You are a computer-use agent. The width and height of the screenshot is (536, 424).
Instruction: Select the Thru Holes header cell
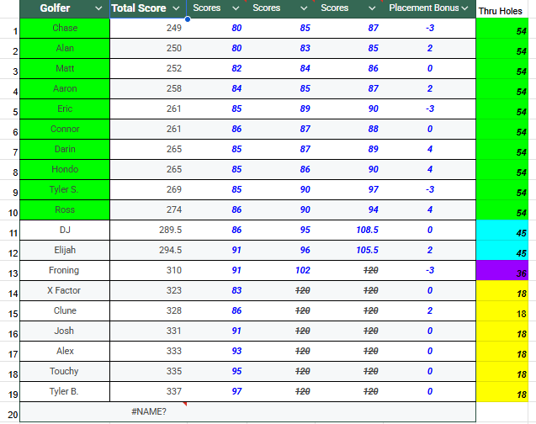pyautogui.click(x=502, y=11)
